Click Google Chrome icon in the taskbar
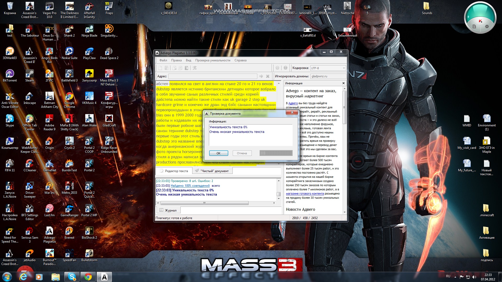Image resolution: width=502 pixels, height=282 pixels. point(88,277)
